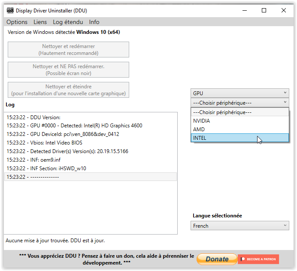This screenshot has height=271, width=297.
Task: Open the Liens menu
Action: click(40, 22)
